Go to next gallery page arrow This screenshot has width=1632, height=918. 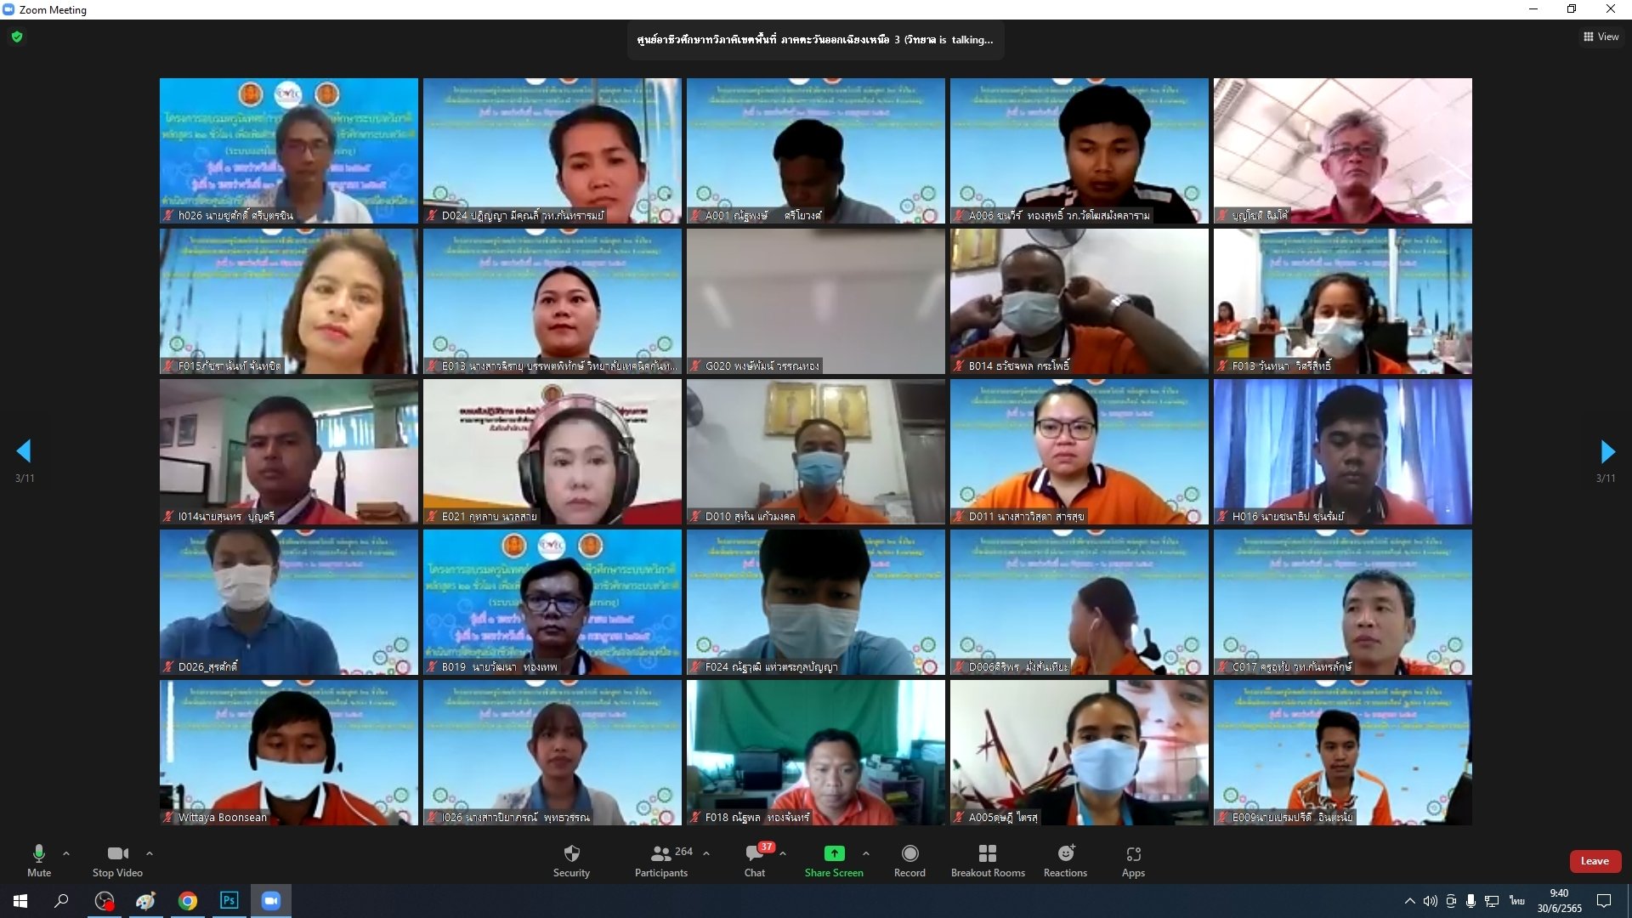point(1606,451)
